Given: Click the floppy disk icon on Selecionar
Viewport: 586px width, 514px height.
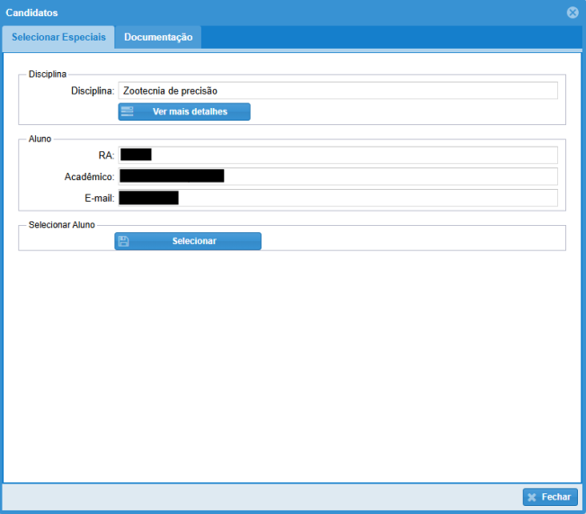Looking at the screenshot, I should pyautogui.click(x=124, y=241).
